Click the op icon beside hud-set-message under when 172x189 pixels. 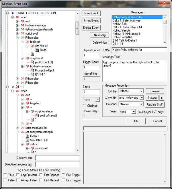click(x=22, y=25)
